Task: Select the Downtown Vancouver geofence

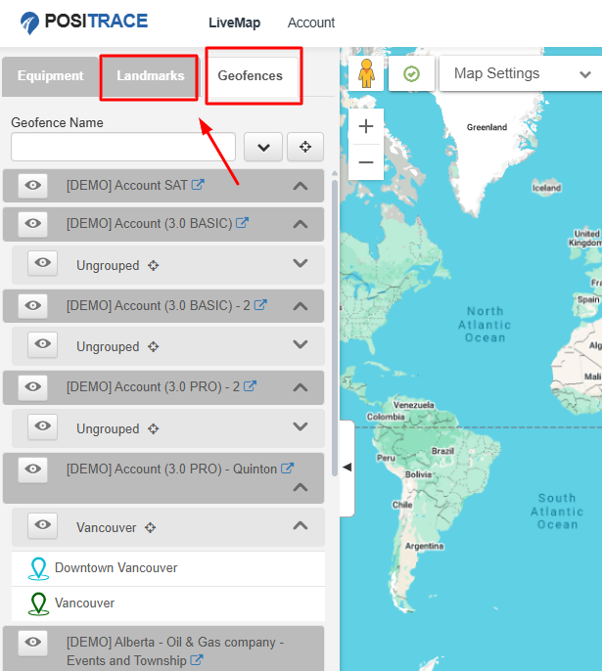Action: point(116,567)
